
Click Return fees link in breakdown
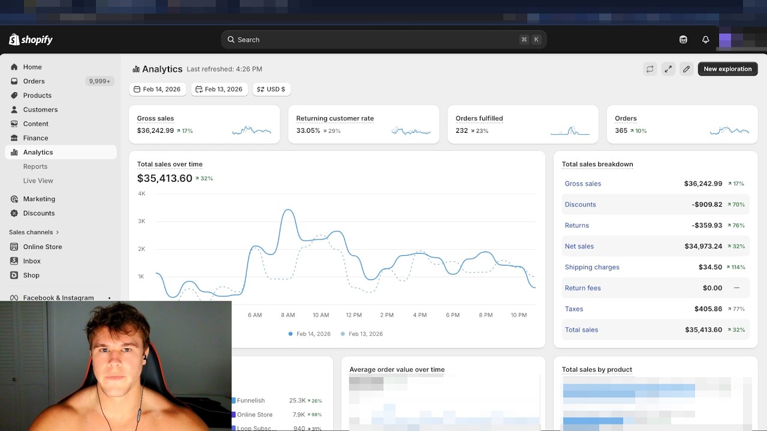582,288
